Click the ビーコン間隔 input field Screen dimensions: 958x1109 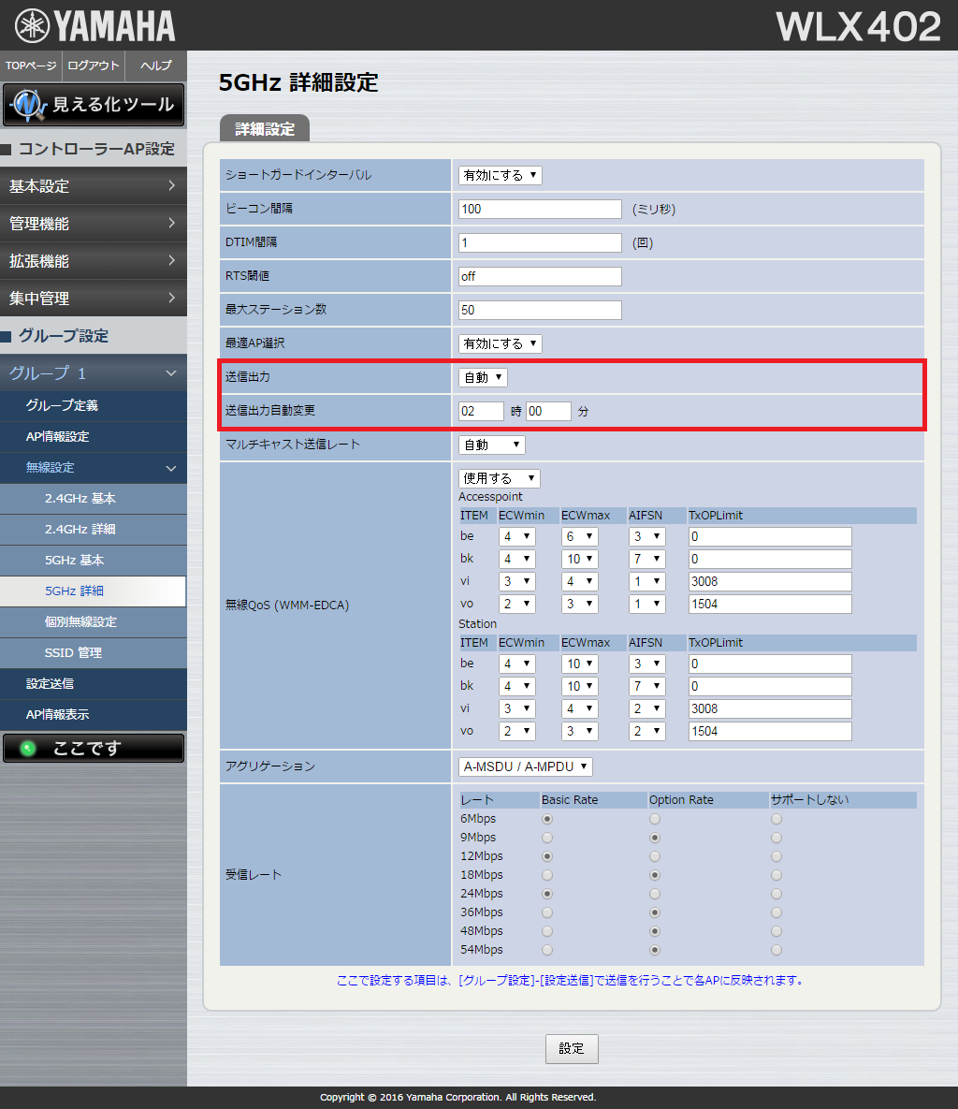540,209
